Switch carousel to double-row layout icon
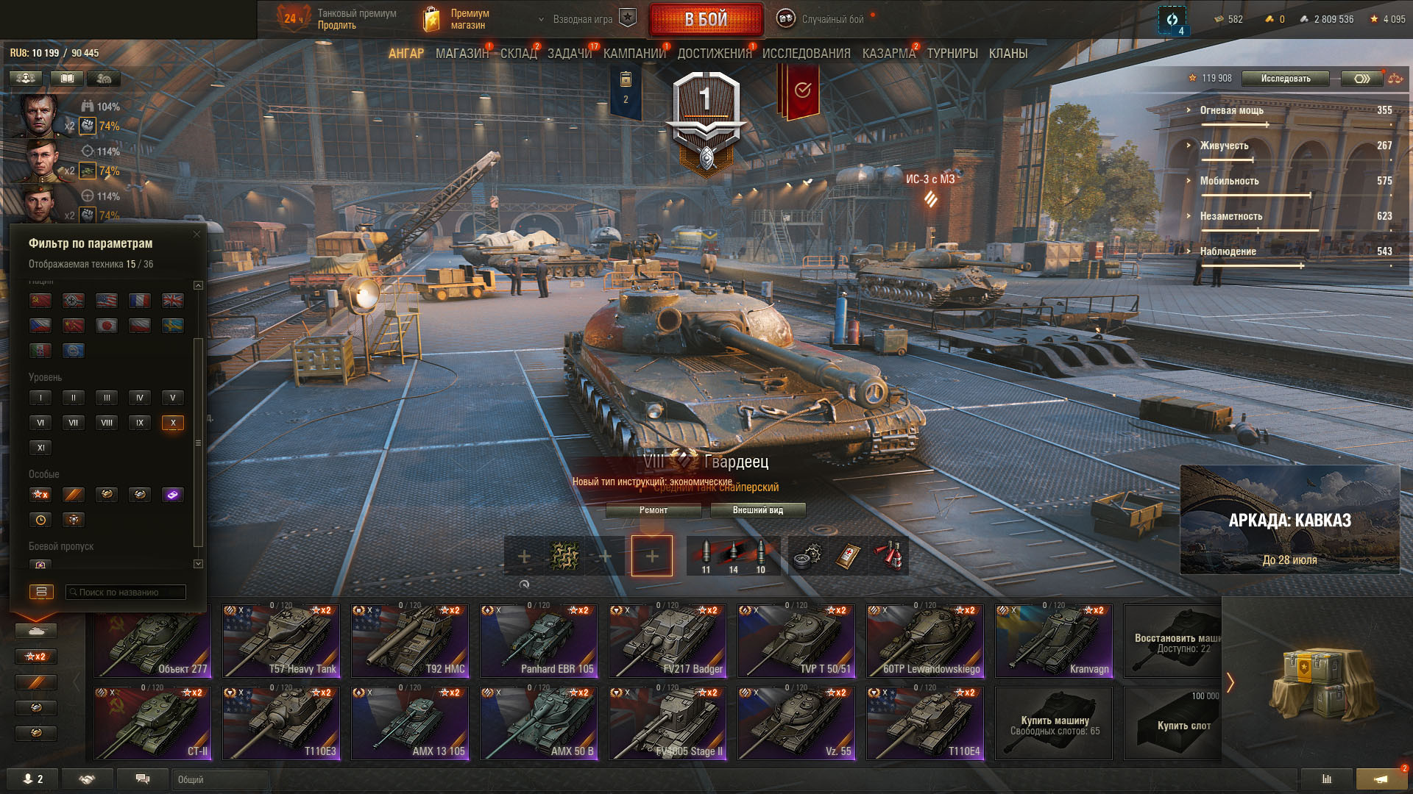The width and height of the screenshot is (1413, 794). [41, 592]
